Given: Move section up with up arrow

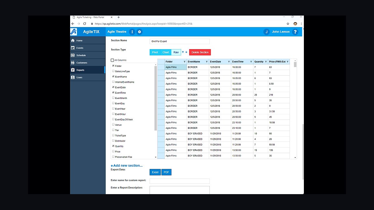Looking at the screenshot, I should 183,52.
